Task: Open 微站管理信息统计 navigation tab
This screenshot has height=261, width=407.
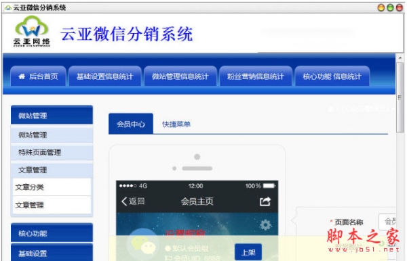Action: pyautogui.click(x=180, y=76)
